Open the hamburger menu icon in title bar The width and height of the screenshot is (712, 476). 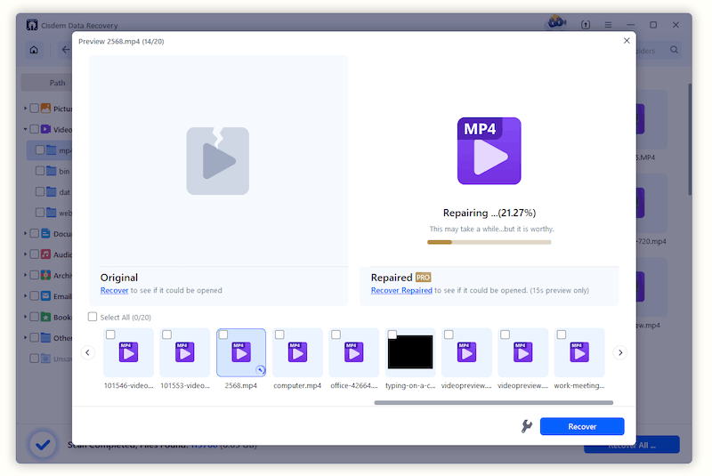pyautogui.click(x=608, y=25)
